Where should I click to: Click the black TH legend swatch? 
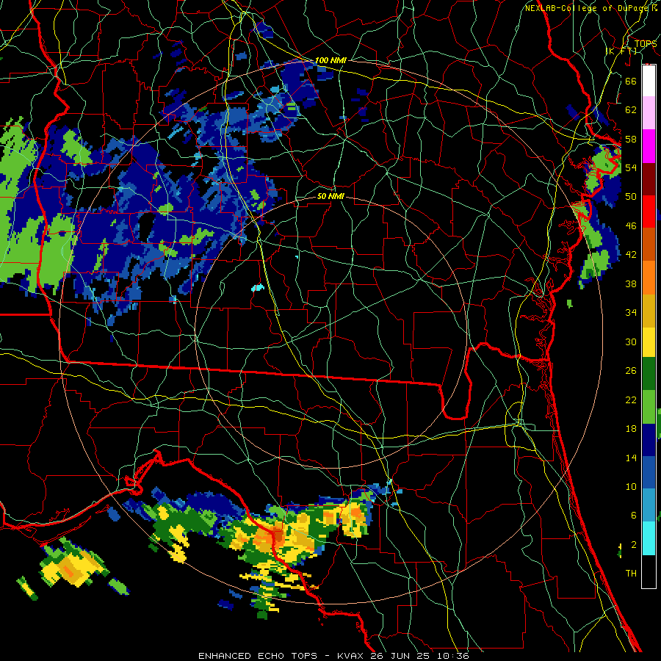pos(649,571)
